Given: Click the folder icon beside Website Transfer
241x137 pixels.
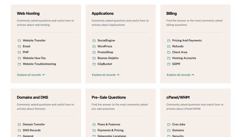Looking at the screenshot, I should click(19, 40).
